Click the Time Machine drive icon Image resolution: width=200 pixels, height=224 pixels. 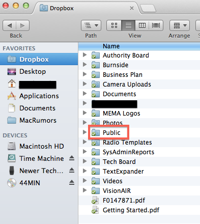[12, 158]
